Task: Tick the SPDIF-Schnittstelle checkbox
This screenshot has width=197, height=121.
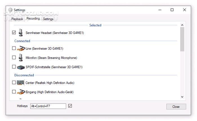Action: click(x=14, y=67)
